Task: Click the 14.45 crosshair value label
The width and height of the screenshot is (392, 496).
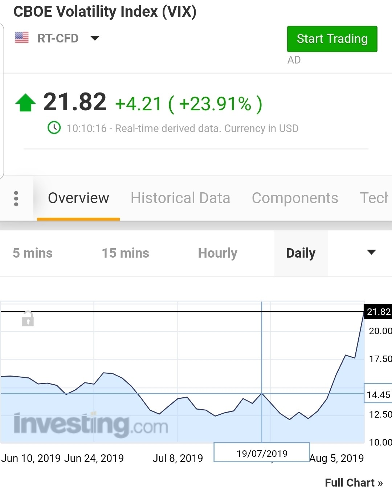Action: [x=378, y=394]
